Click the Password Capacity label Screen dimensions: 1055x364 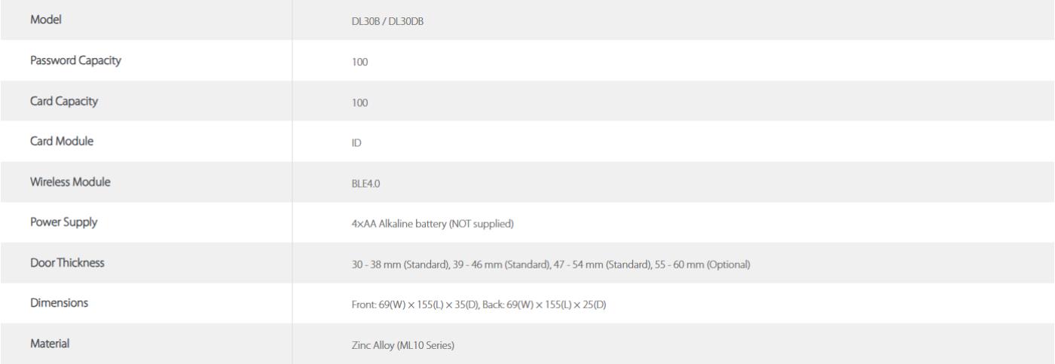pos(76,60)
